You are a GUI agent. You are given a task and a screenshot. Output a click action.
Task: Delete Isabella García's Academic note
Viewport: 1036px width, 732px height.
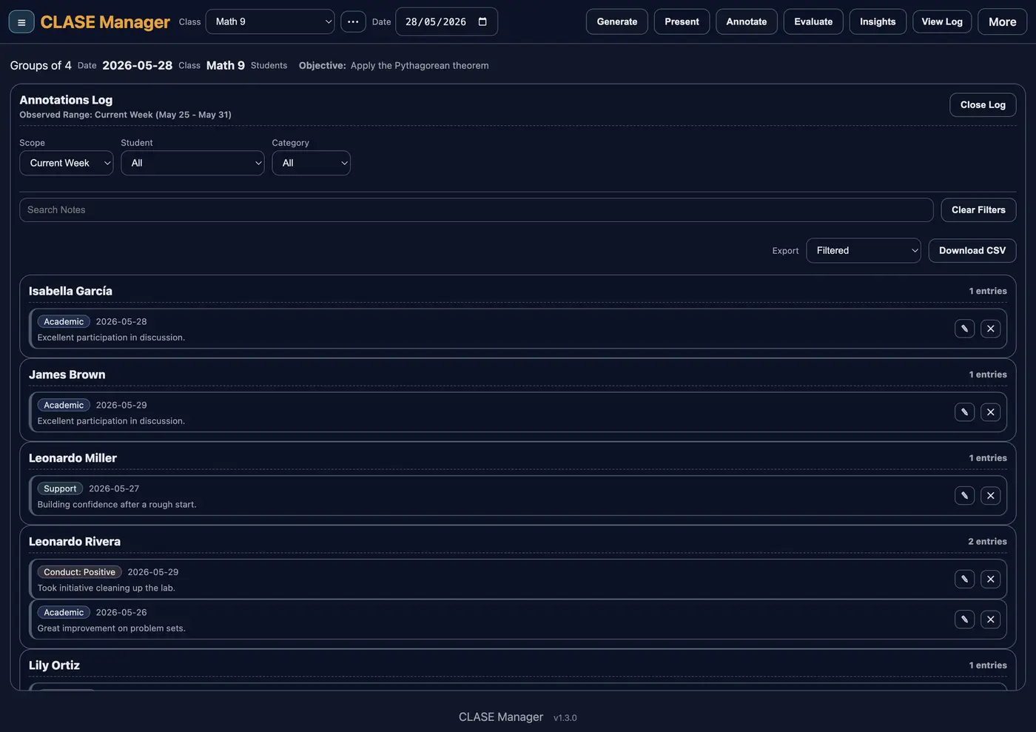tap(990, 329)
